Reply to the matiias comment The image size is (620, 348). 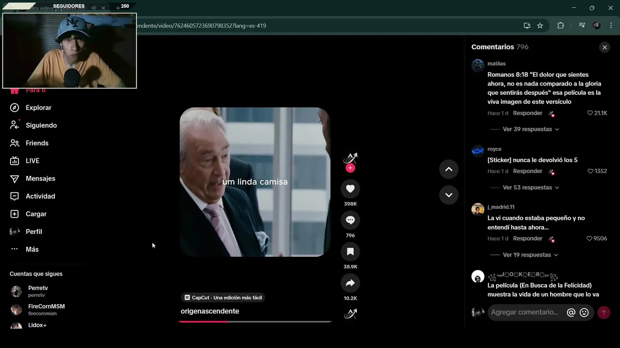click(x=527, y=113)
